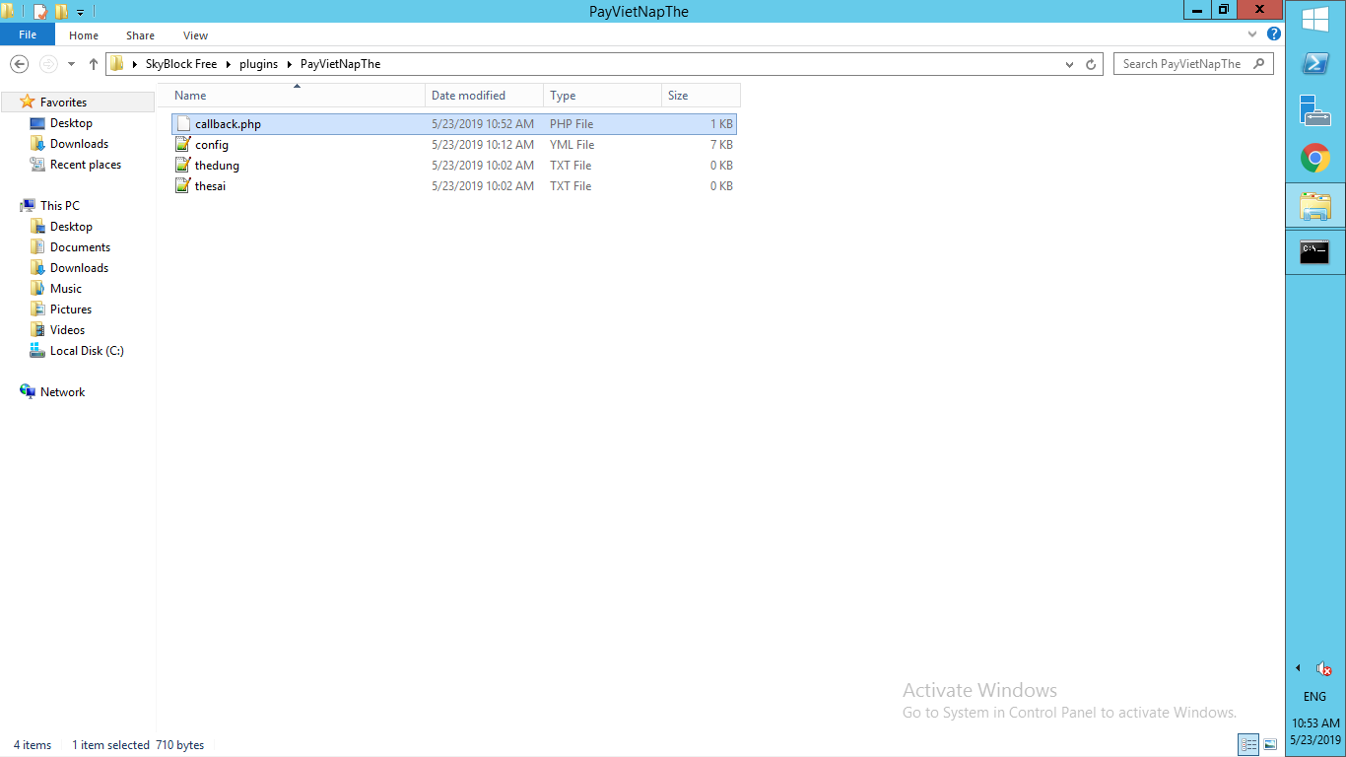This screenshot has width=1346, height=757.
Task: Click the Properties icon in the quick access toolbar
Action: coord(40,12)
